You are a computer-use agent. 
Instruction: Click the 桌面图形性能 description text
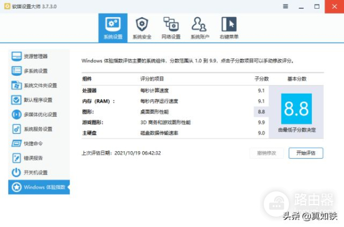click(154, 111)
